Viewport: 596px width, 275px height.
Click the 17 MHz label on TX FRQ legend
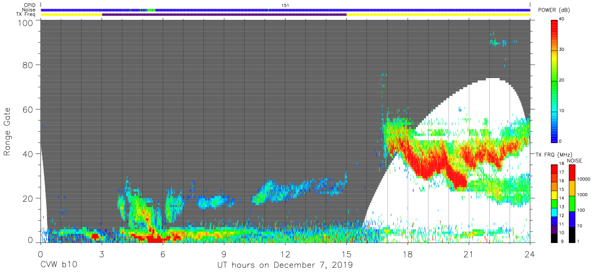click(562, 172)
